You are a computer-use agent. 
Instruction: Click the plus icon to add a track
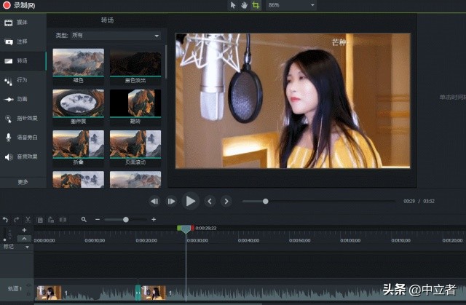tap(24, 230)
